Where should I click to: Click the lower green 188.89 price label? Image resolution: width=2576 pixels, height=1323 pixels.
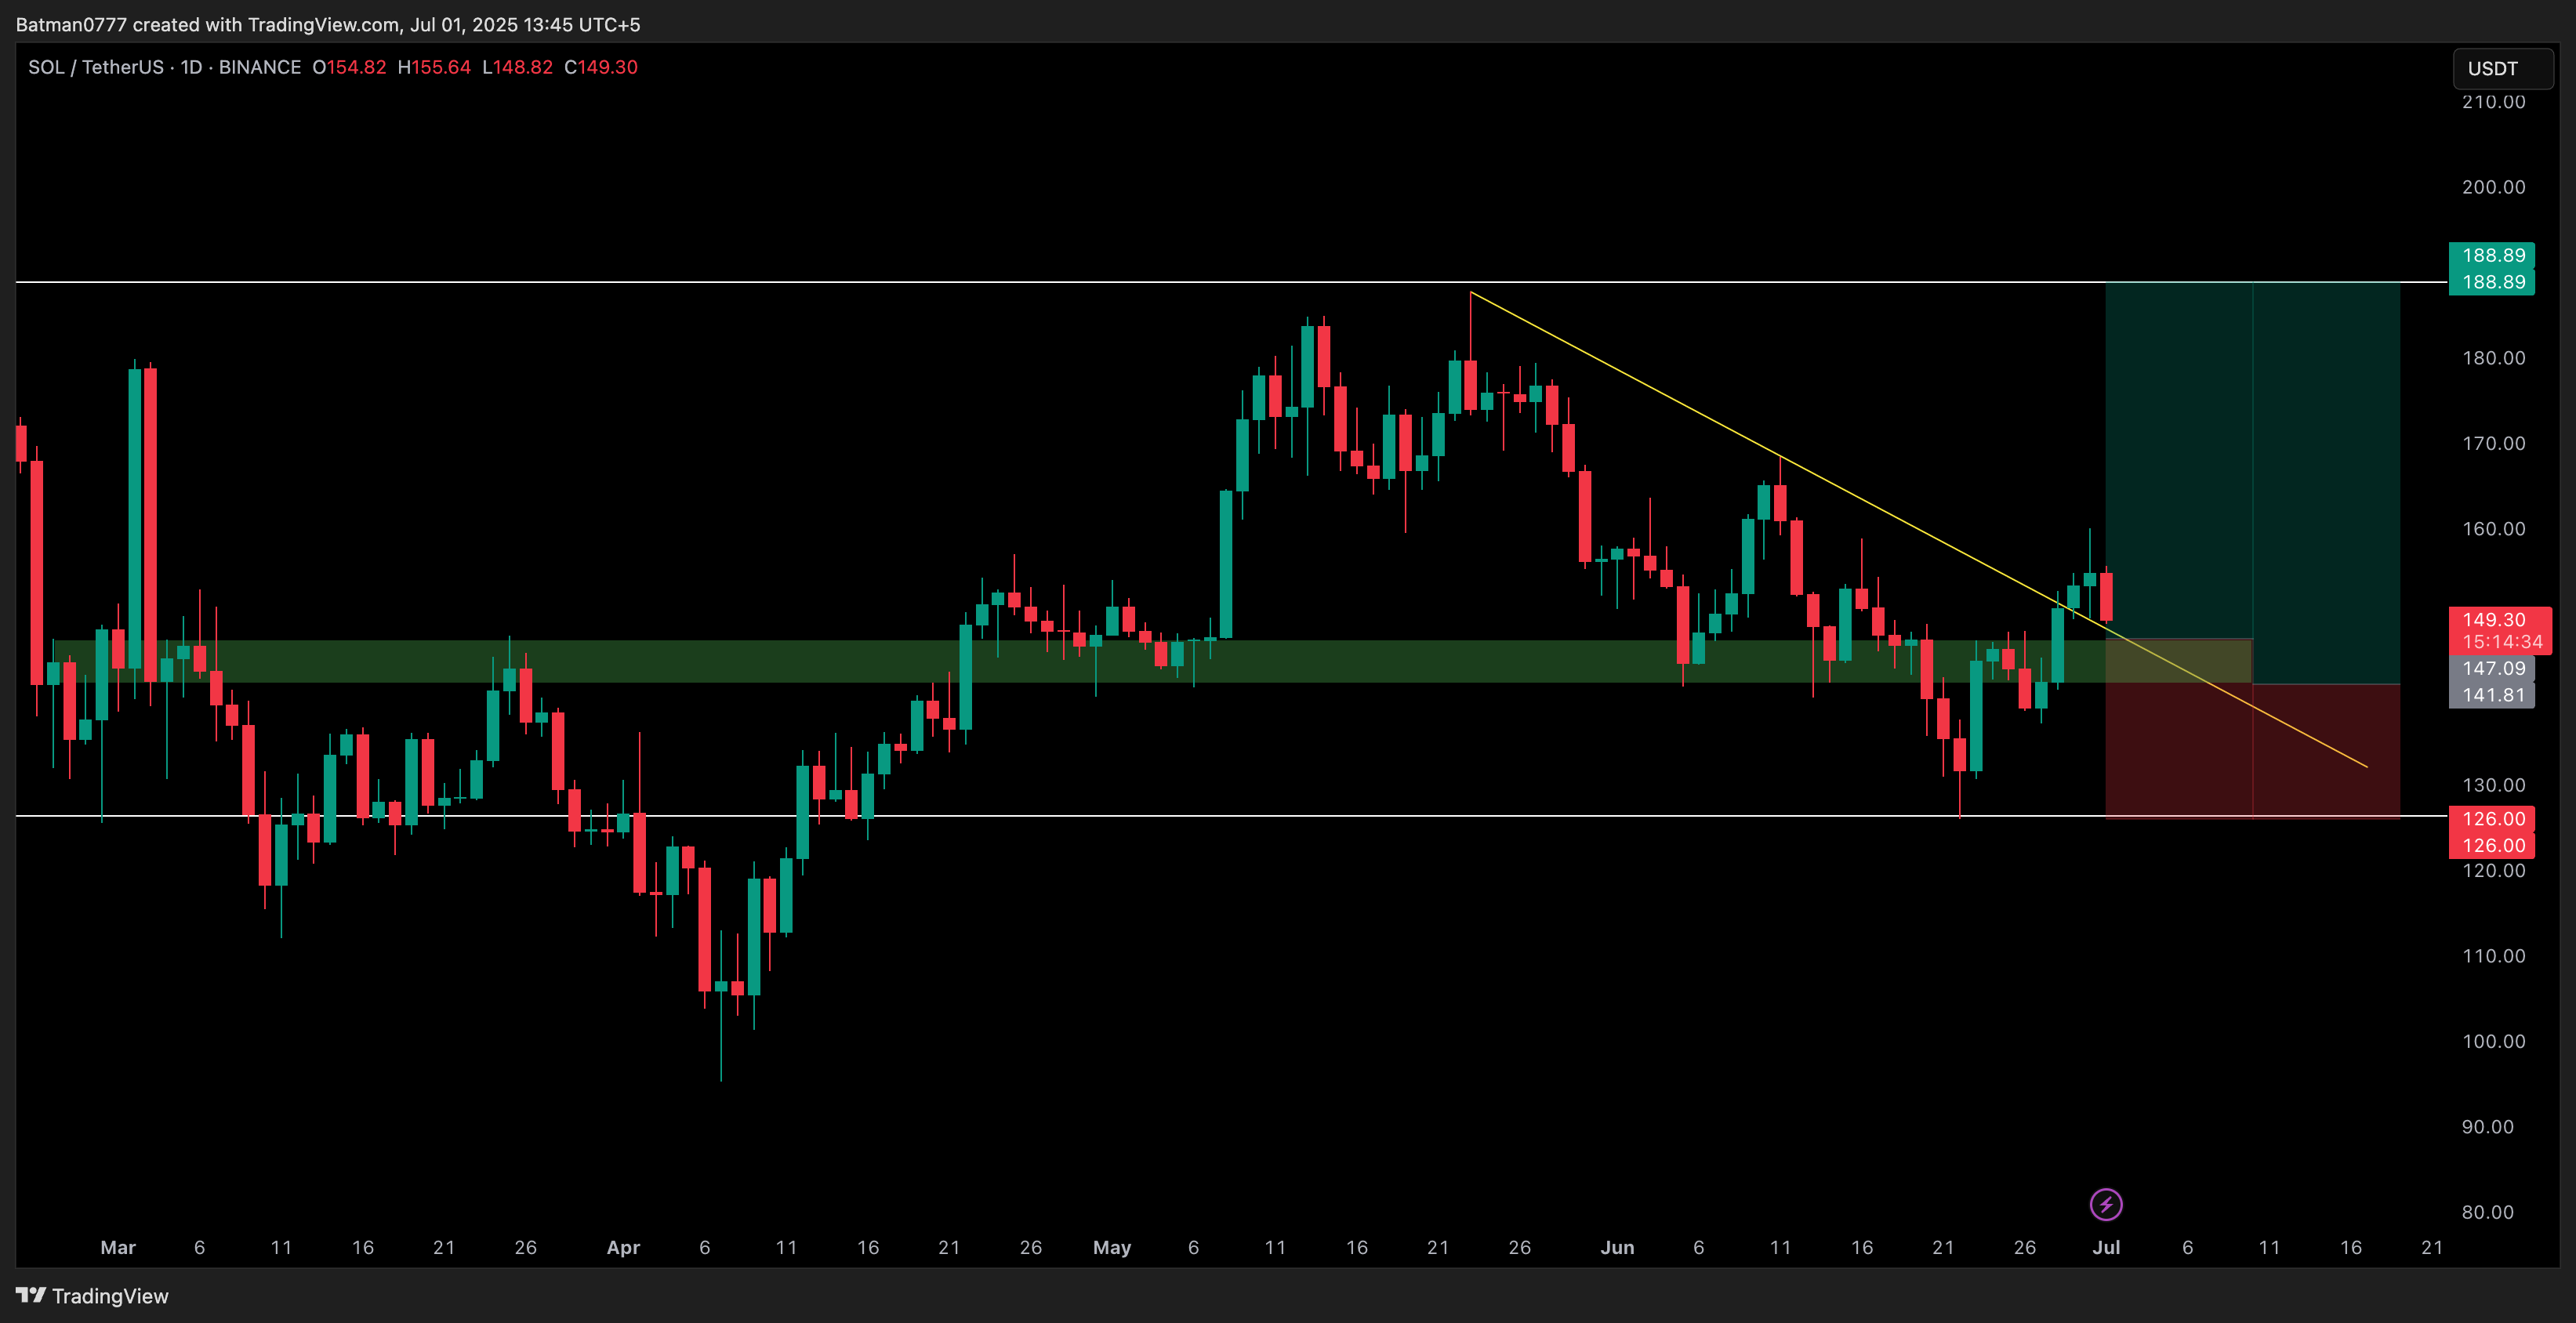point(2492,282)
